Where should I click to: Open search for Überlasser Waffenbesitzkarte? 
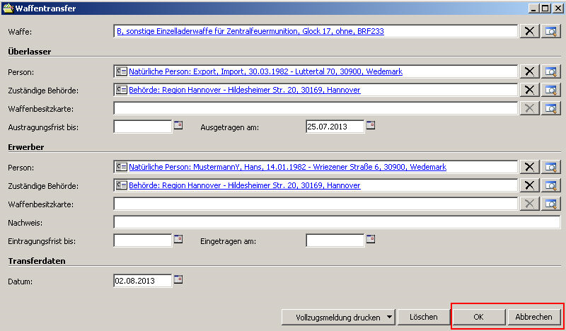[x=550, y=108]
